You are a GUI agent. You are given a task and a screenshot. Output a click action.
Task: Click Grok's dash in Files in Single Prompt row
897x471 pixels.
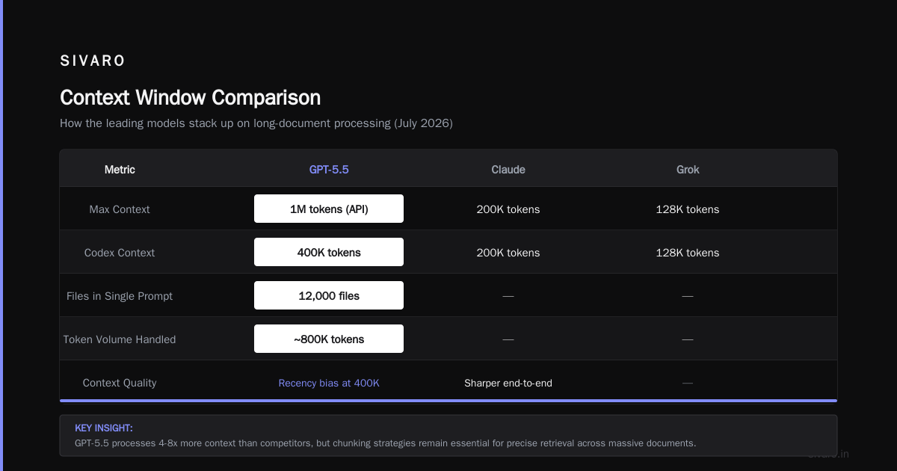(688, 296)
